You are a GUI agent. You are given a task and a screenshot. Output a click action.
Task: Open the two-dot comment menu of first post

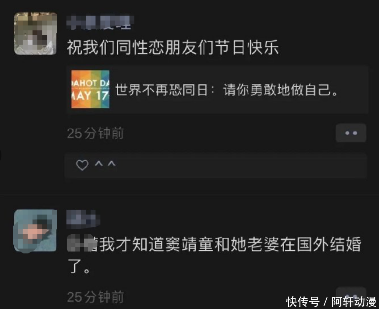351,133
